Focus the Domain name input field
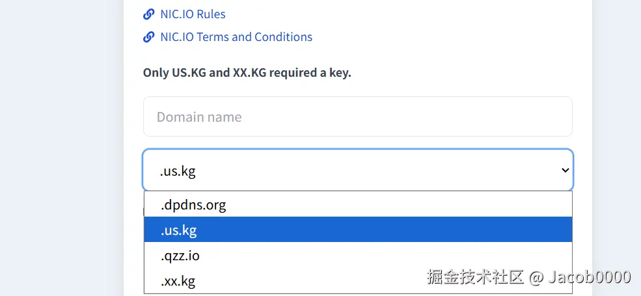 pos(357,117)
